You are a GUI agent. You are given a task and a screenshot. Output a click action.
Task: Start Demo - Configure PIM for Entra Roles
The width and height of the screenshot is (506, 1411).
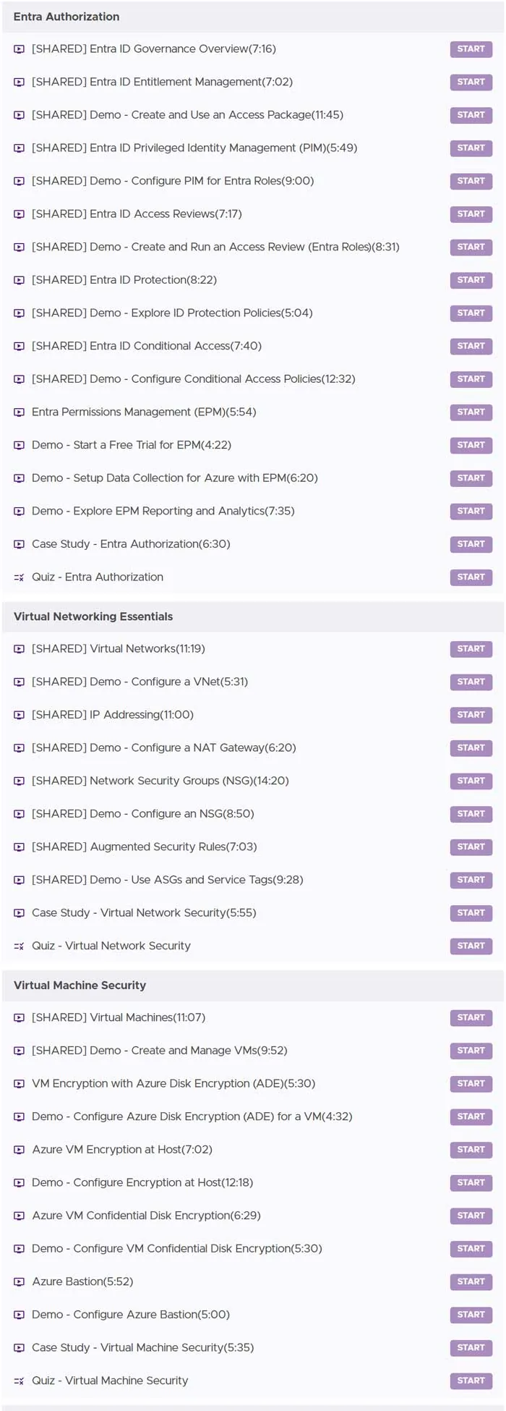click(471, 181)
